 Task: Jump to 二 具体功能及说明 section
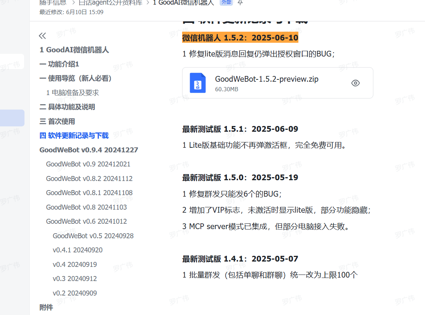[x=67, y=107]
